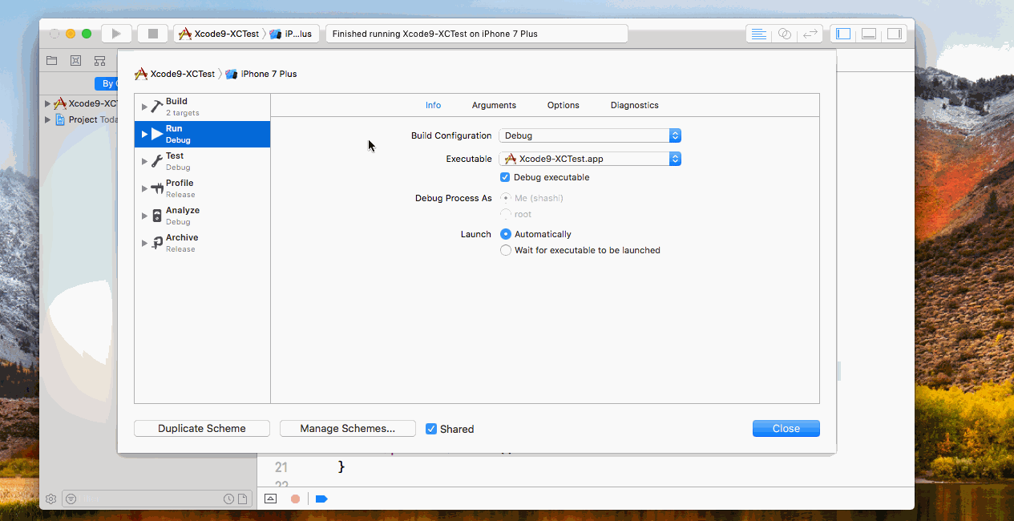This screenshot has width=1014, height=521.
Task: Click the Manage Schemes button
Action: pyautogui.click(x=347, y=429)
